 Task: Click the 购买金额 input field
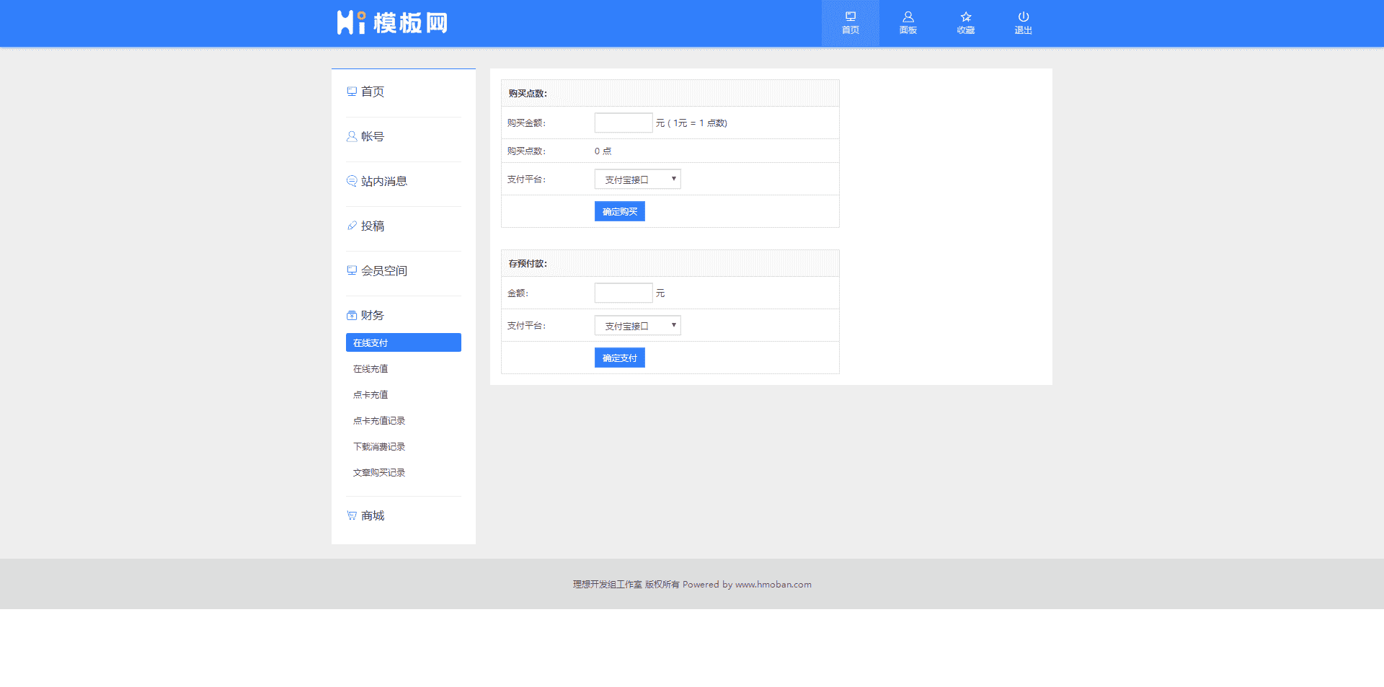click(x=623, y=123)
